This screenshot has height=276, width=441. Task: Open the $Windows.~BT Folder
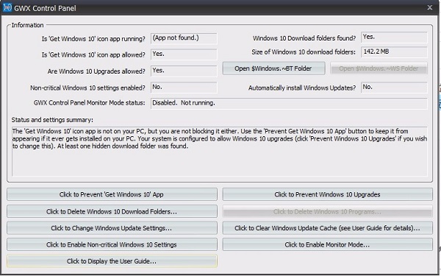(x=273, y=68)
